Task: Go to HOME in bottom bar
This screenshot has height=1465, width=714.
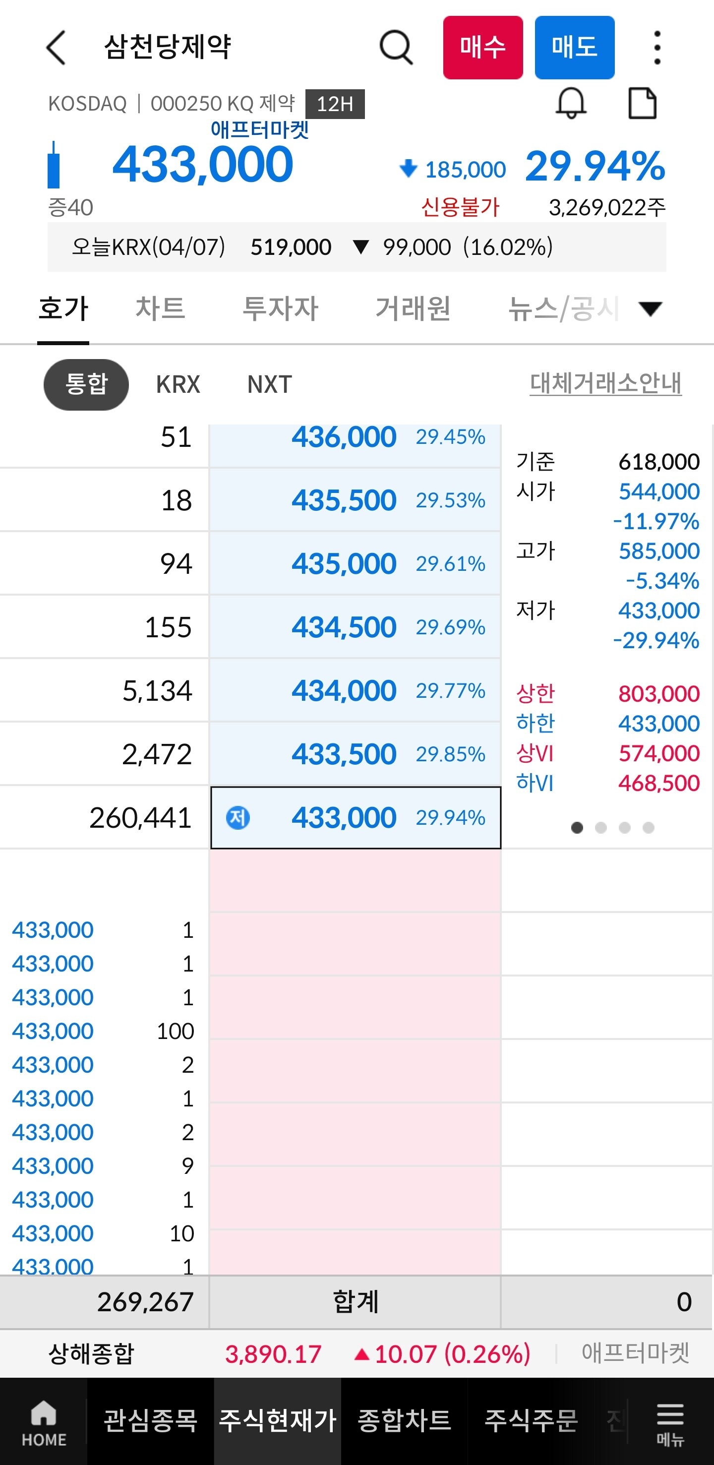Action: (44, 1423)
